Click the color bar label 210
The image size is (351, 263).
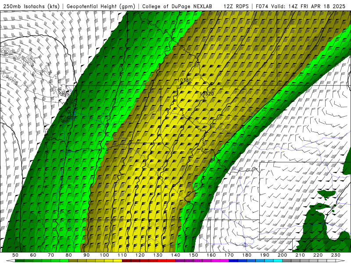(300, 255)
